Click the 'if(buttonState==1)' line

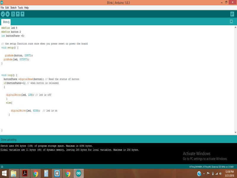click(31, 83)
